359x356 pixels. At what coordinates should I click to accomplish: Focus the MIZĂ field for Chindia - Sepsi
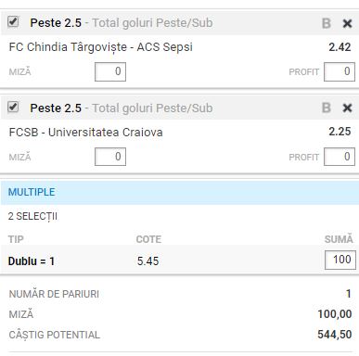pyautogui.click(x=110, y=71)
